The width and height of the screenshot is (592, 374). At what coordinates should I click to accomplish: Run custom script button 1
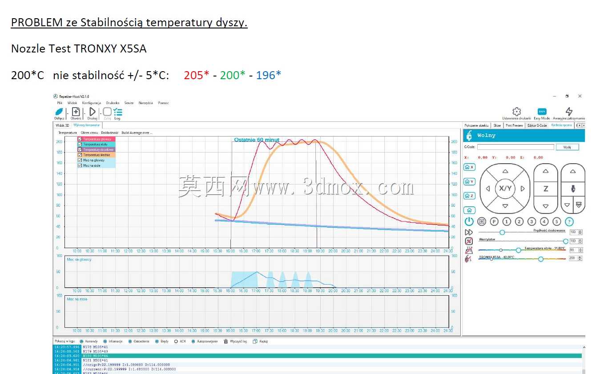[x=507, y=221]
